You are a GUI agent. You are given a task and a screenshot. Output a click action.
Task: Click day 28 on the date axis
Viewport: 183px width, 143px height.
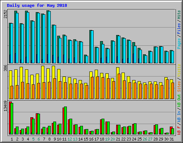click(x=155, y=139)
